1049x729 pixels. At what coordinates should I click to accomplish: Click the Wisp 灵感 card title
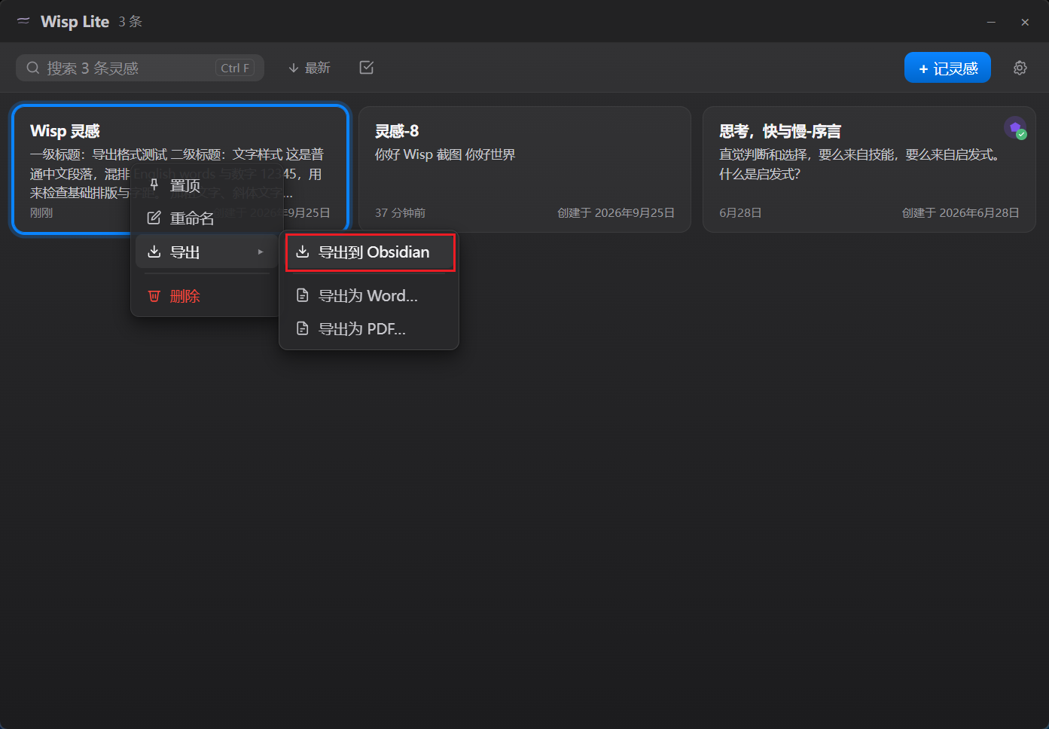click(x=65, y=131)
